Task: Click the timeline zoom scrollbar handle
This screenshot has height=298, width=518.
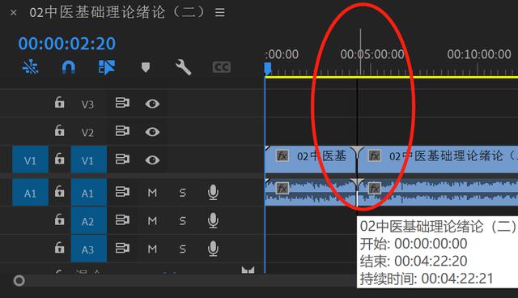Action: tap(19, 281)
